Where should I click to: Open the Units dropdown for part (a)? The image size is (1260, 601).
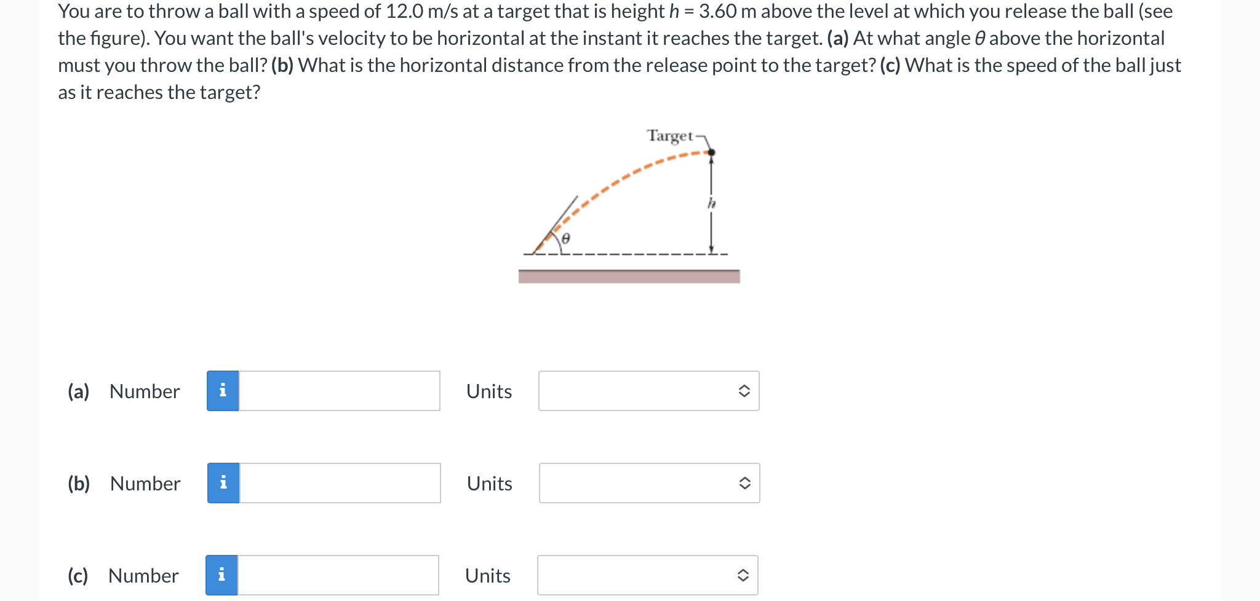649,391
